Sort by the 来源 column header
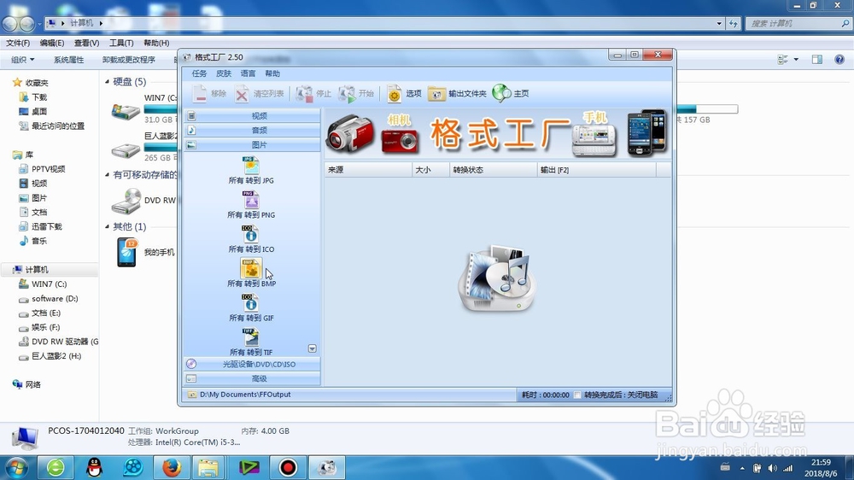Image resolution: width=854 pixels, height=480 pixels. pos(368,170)
